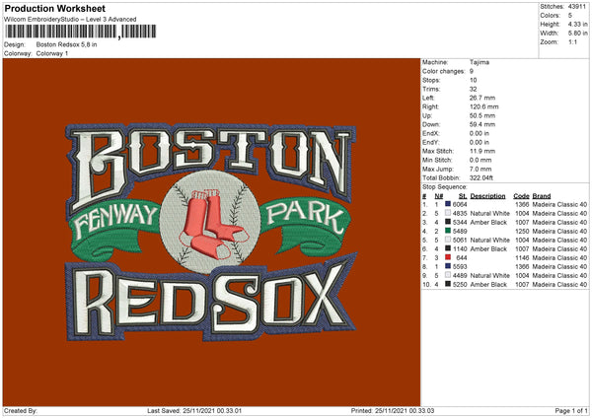
Task: Click thread code '1146' in stop row 7
Action: [x=522, y=258]
